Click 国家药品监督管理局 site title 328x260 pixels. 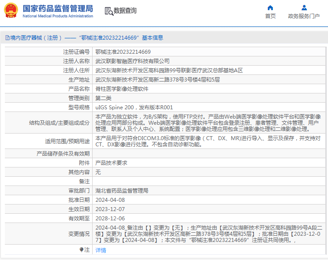(58, 9)
